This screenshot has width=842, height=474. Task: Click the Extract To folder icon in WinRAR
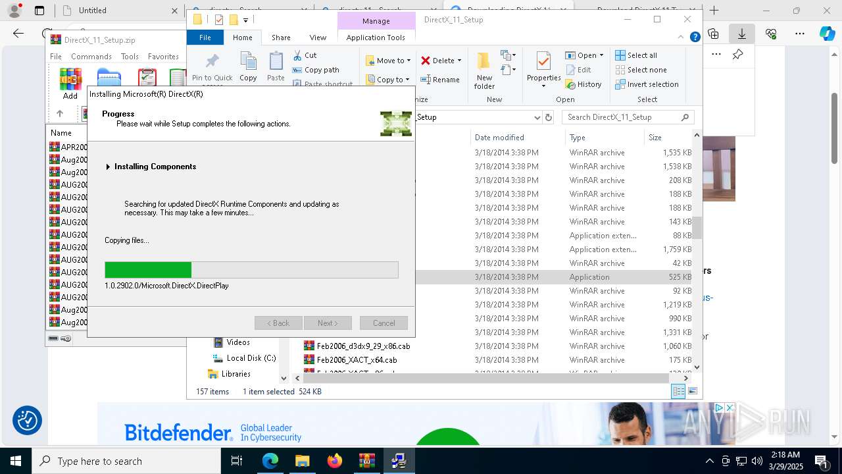click(x=109, y=79)
